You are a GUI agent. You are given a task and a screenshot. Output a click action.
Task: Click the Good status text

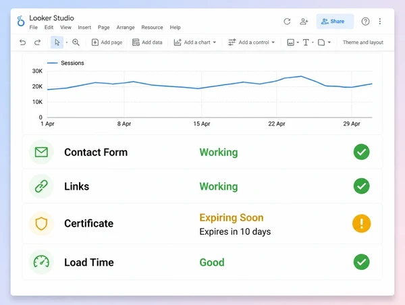212,262
